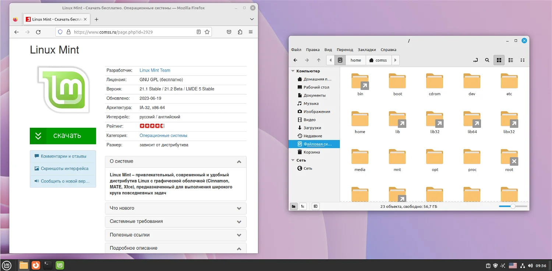
Task: Switch file manager to list view
Action: tap(510, 60)
